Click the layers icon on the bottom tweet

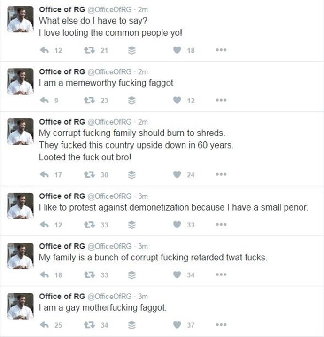[x=132, y=325]
